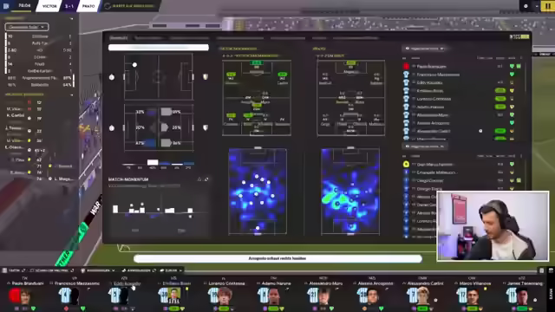Click the expand icon beside Match Momentum title
The height and width of the screenshot is (312, 555).
pos(206,179)
